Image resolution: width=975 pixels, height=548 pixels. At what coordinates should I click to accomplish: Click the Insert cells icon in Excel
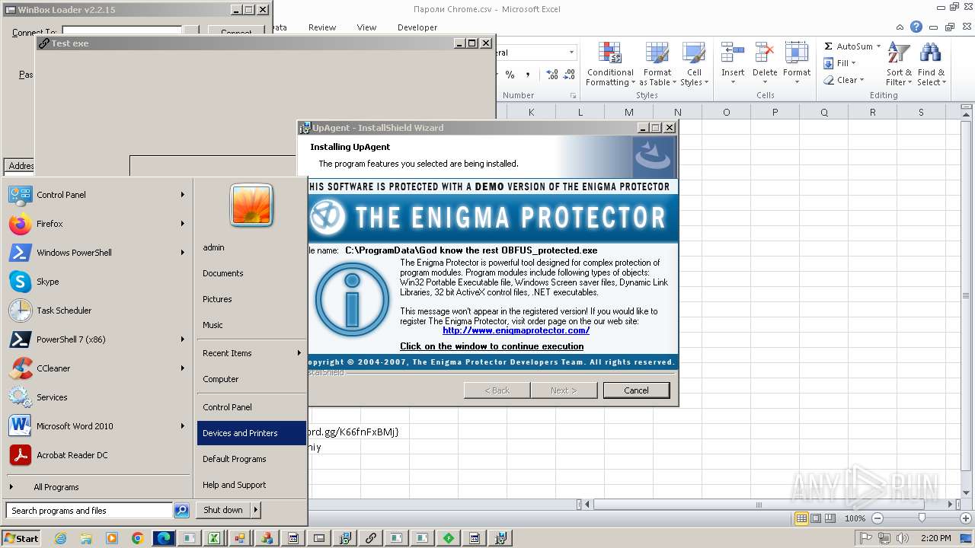(x=733, y=53)
